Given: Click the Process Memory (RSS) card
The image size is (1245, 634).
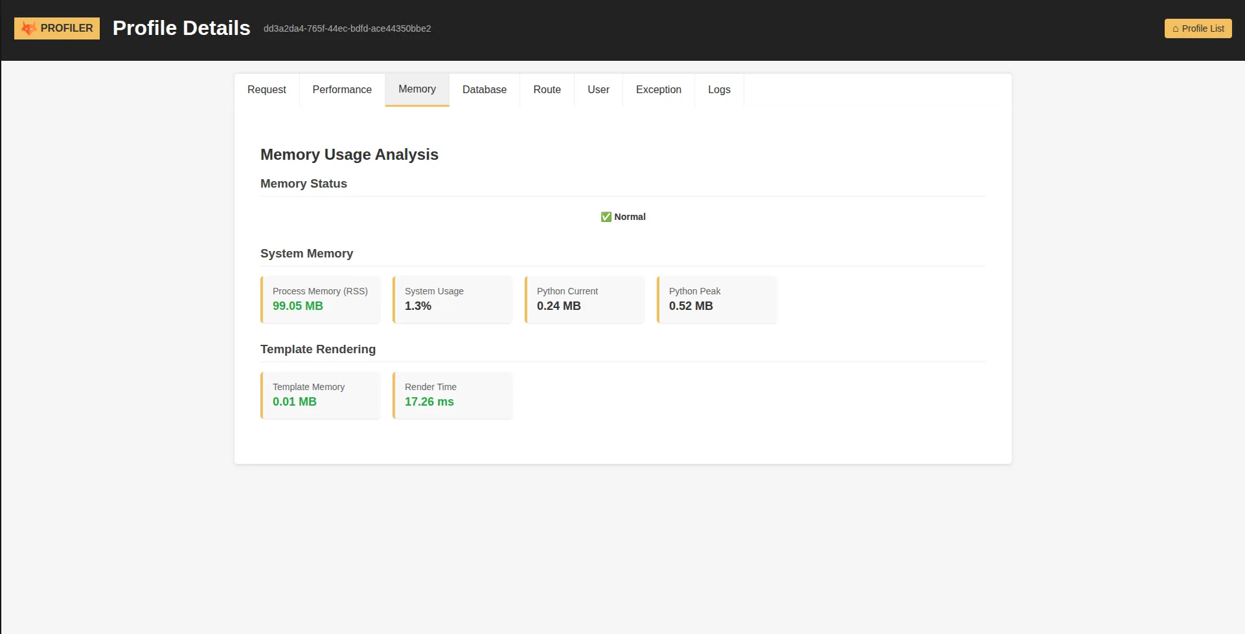Looking at the screenshot, I should point(321,300).
